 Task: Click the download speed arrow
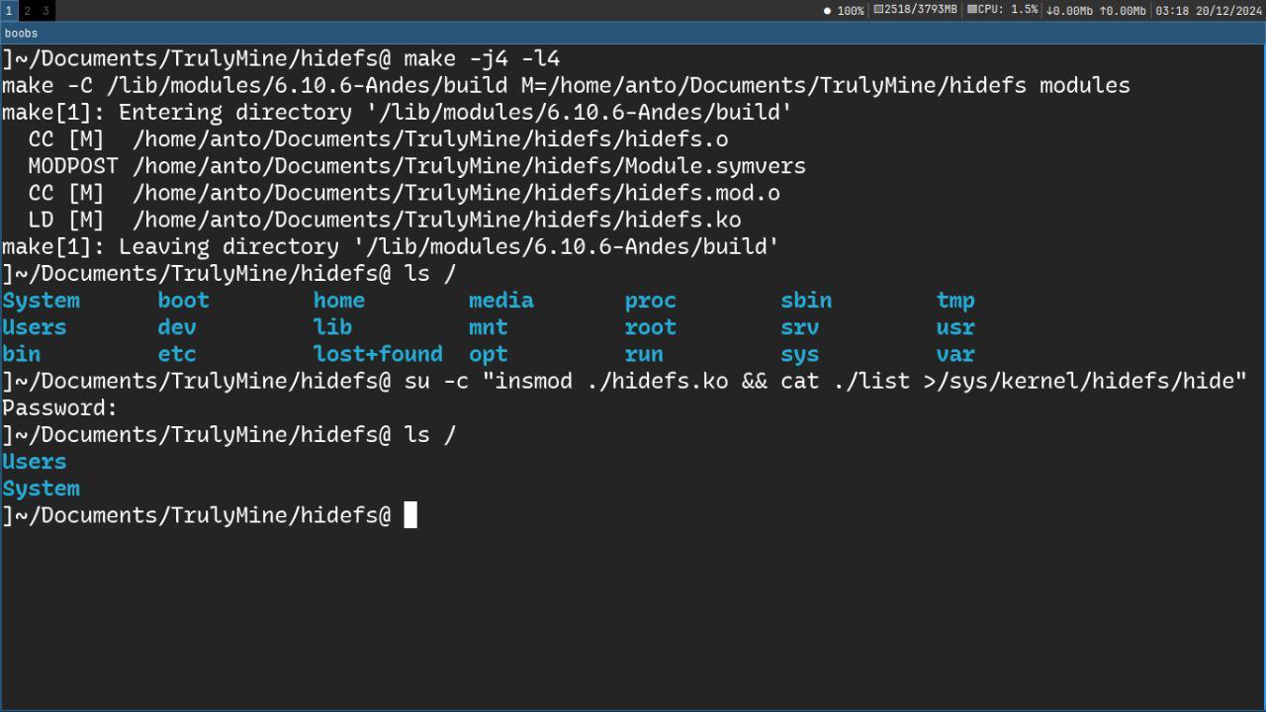click(1049, 11)
